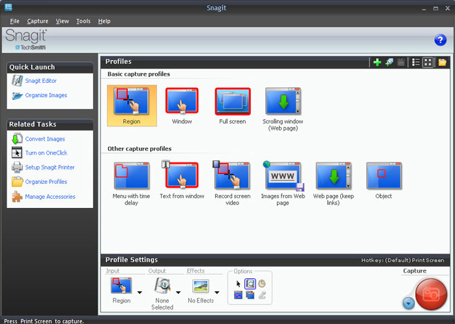Image resolution: width=455 pixels, height=324 pixels.
Task: Minimize the Snagit window
Action: (424, 8)
